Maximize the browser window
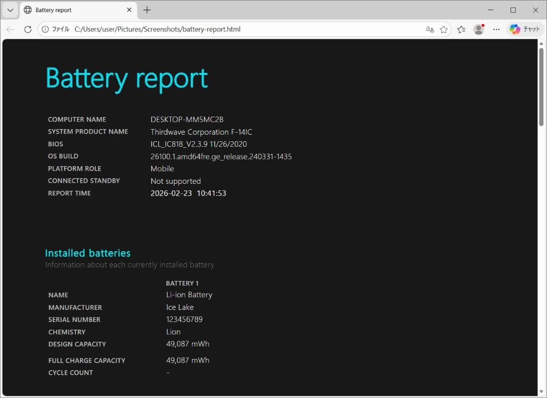The image size is (547, 398). 513,10
